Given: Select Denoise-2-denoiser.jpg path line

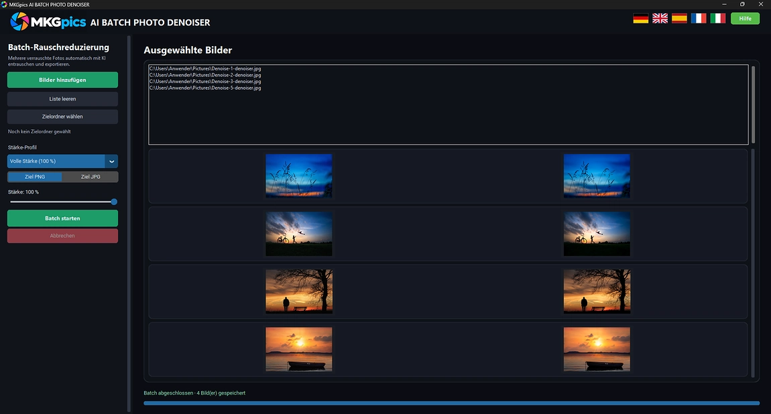Looking at the screenshot, I should [205, 75].
